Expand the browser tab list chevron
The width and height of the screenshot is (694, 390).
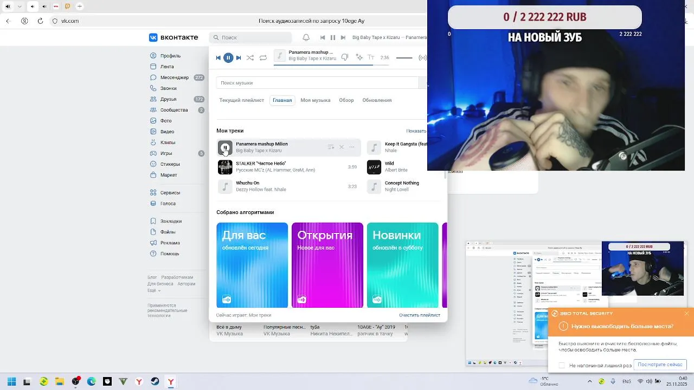point(20,6)
